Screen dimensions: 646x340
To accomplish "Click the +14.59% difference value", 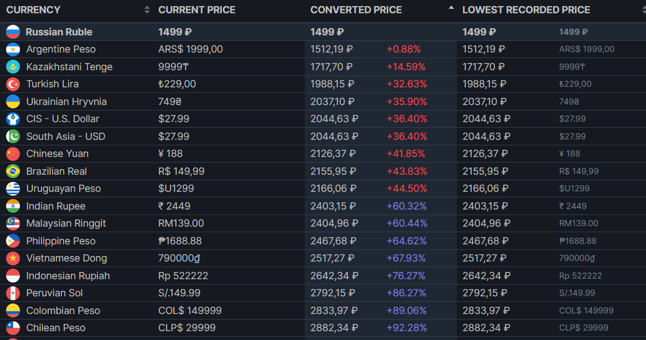I will (x=406, y=67).
